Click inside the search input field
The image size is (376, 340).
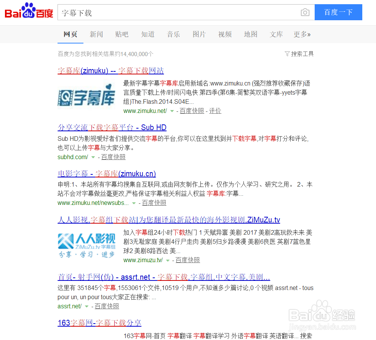(x=152, y=12)
